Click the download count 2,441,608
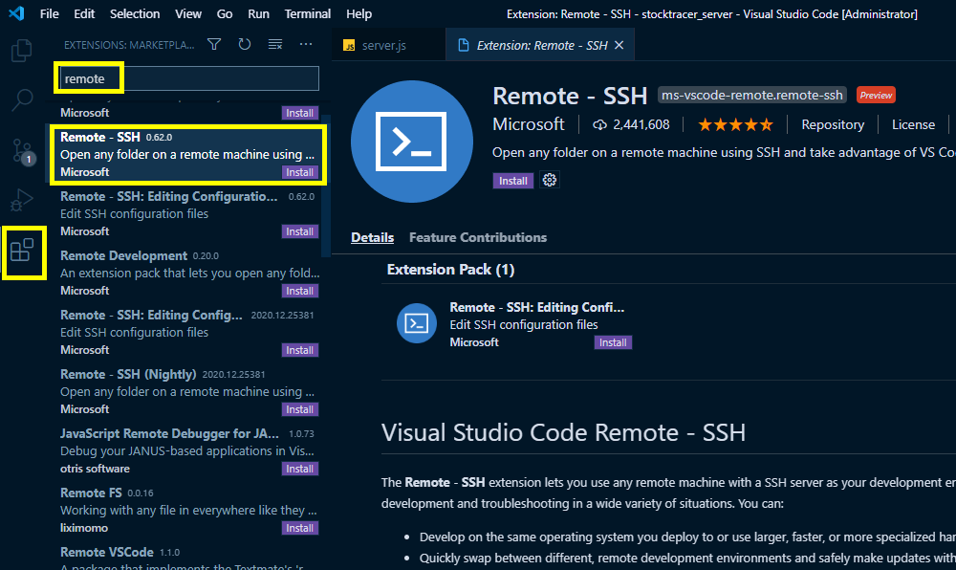This screenshot has height=570, width=956. point(631,125)
